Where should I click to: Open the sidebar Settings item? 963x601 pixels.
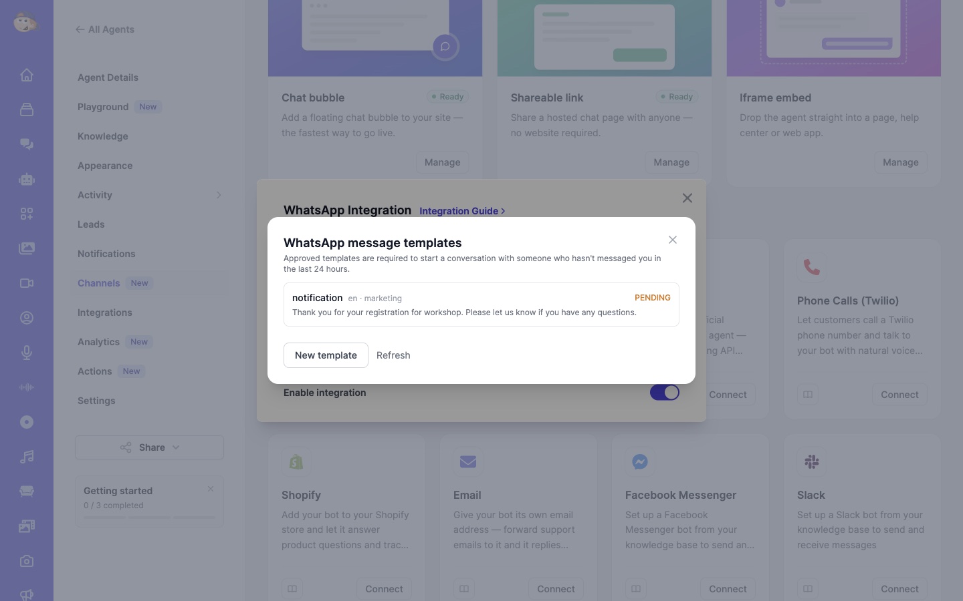tap(96, 401)
